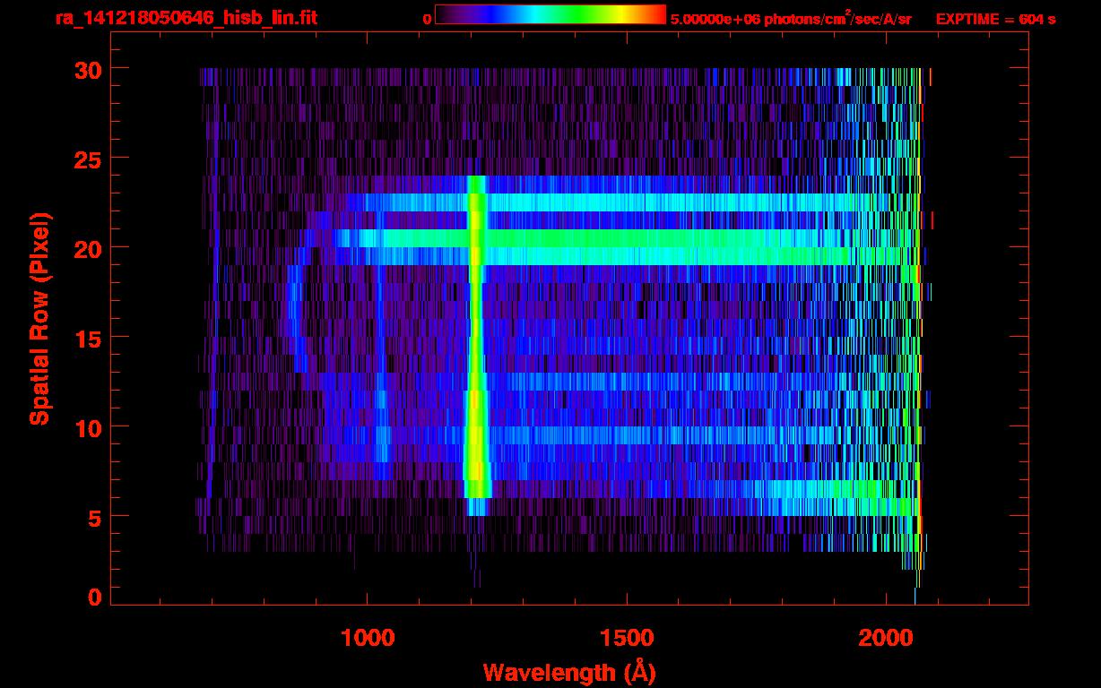Click the y-axis tick label 15
The height and width of the screenshot is (688, 1101).
pyautogui.click(x=88, y=338)
